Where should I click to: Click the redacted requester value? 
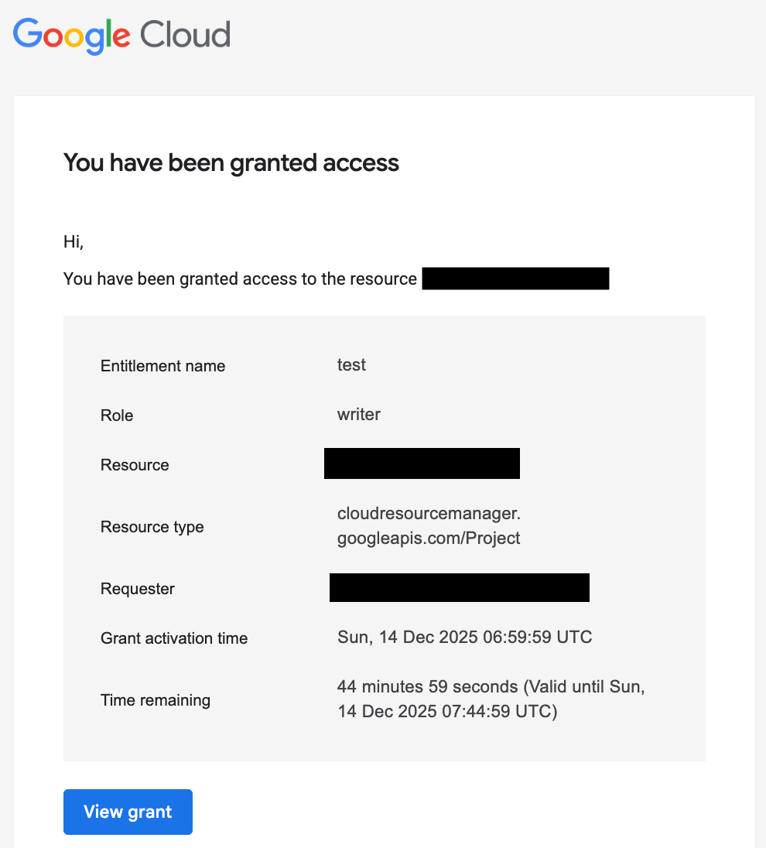(459, 588)
